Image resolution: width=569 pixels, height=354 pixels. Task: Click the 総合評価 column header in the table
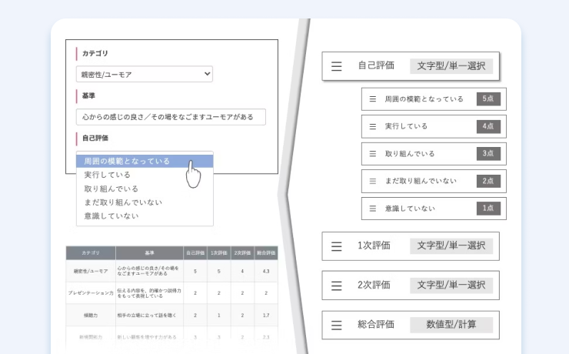tap(266, 253)
